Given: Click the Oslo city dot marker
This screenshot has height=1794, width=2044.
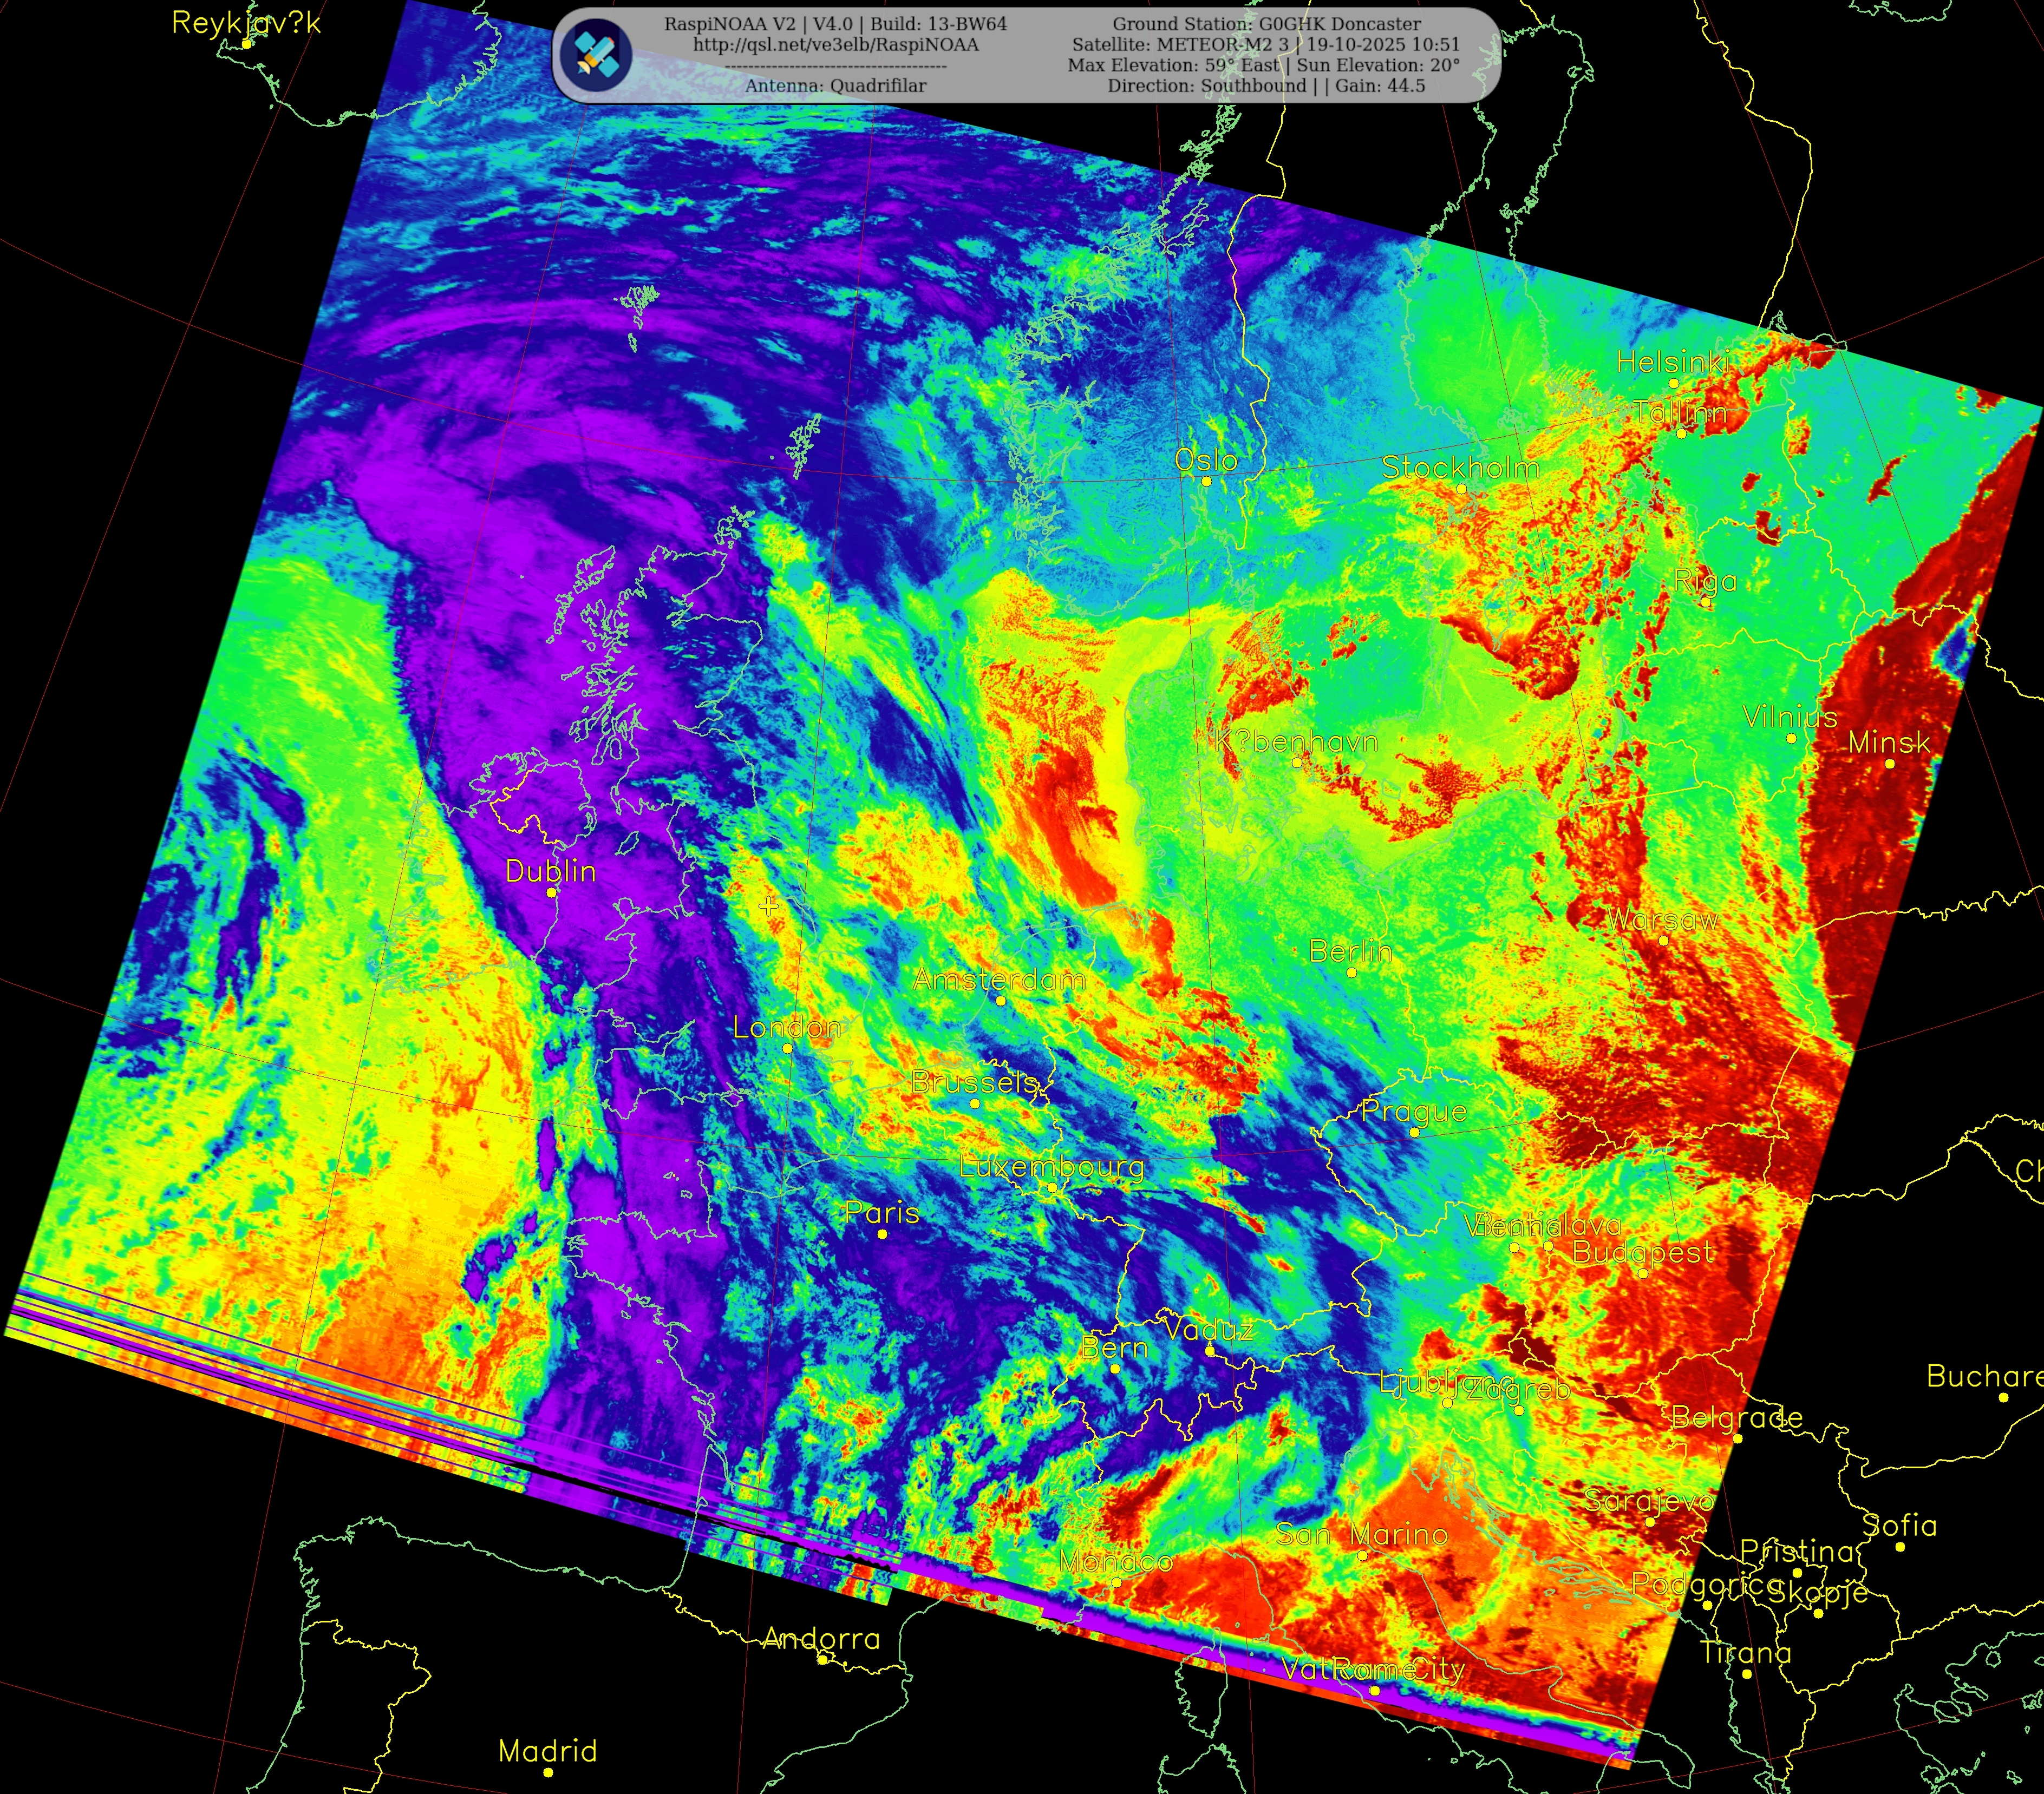Looking at the screenshot, I should [x=1206, y=482].
